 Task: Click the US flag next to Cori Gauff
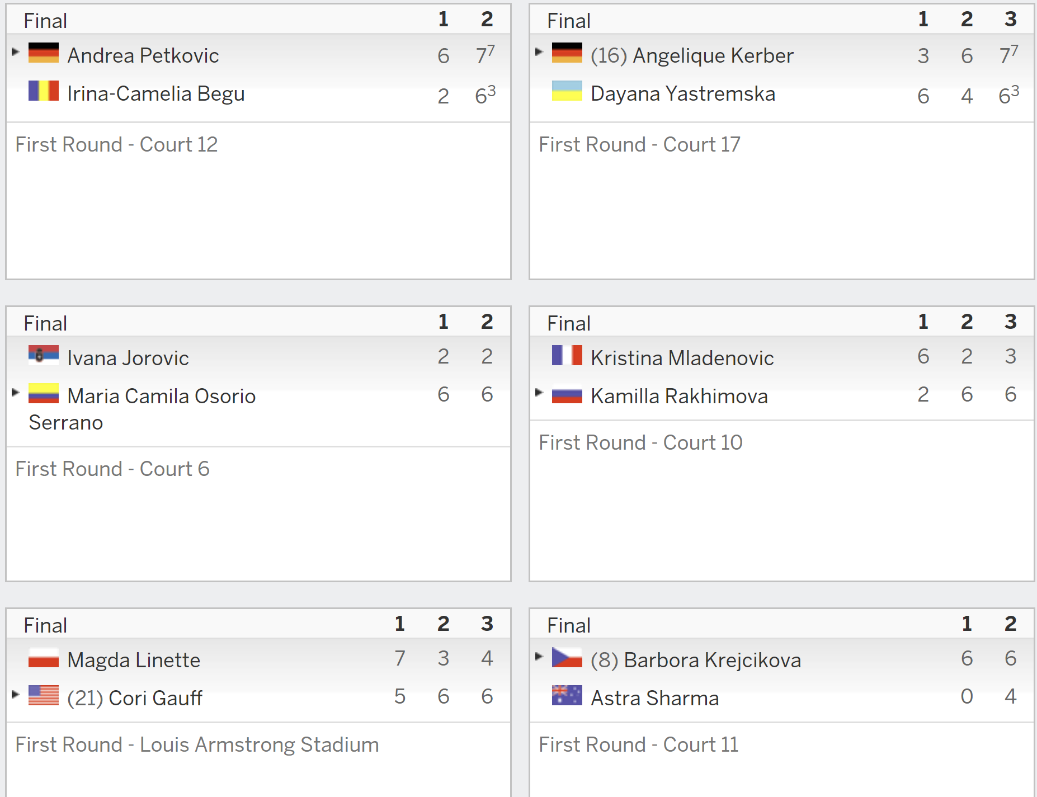(44, 695)
